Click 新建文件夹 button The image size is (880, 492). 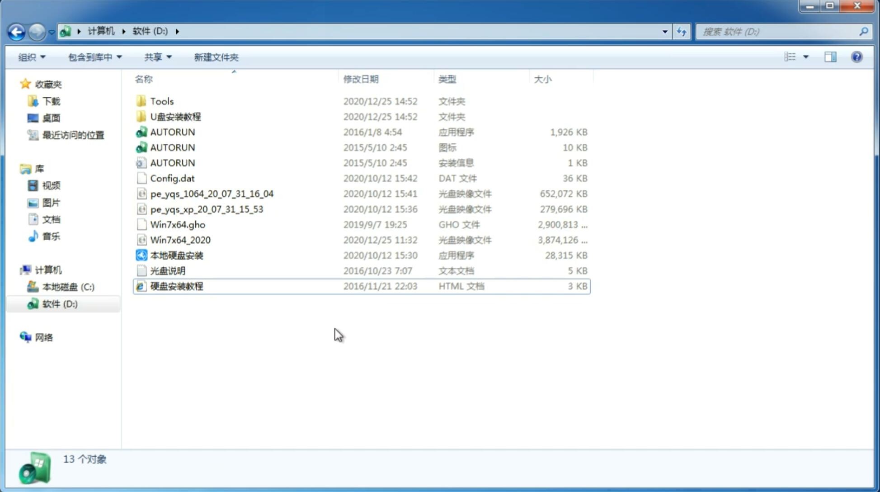click(x=216, y=57)
